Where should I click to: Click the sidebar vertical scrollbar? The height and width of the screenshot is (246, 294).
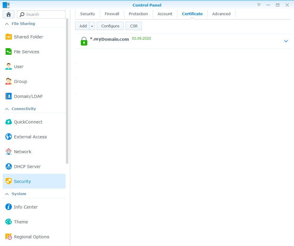pos(67,89)
